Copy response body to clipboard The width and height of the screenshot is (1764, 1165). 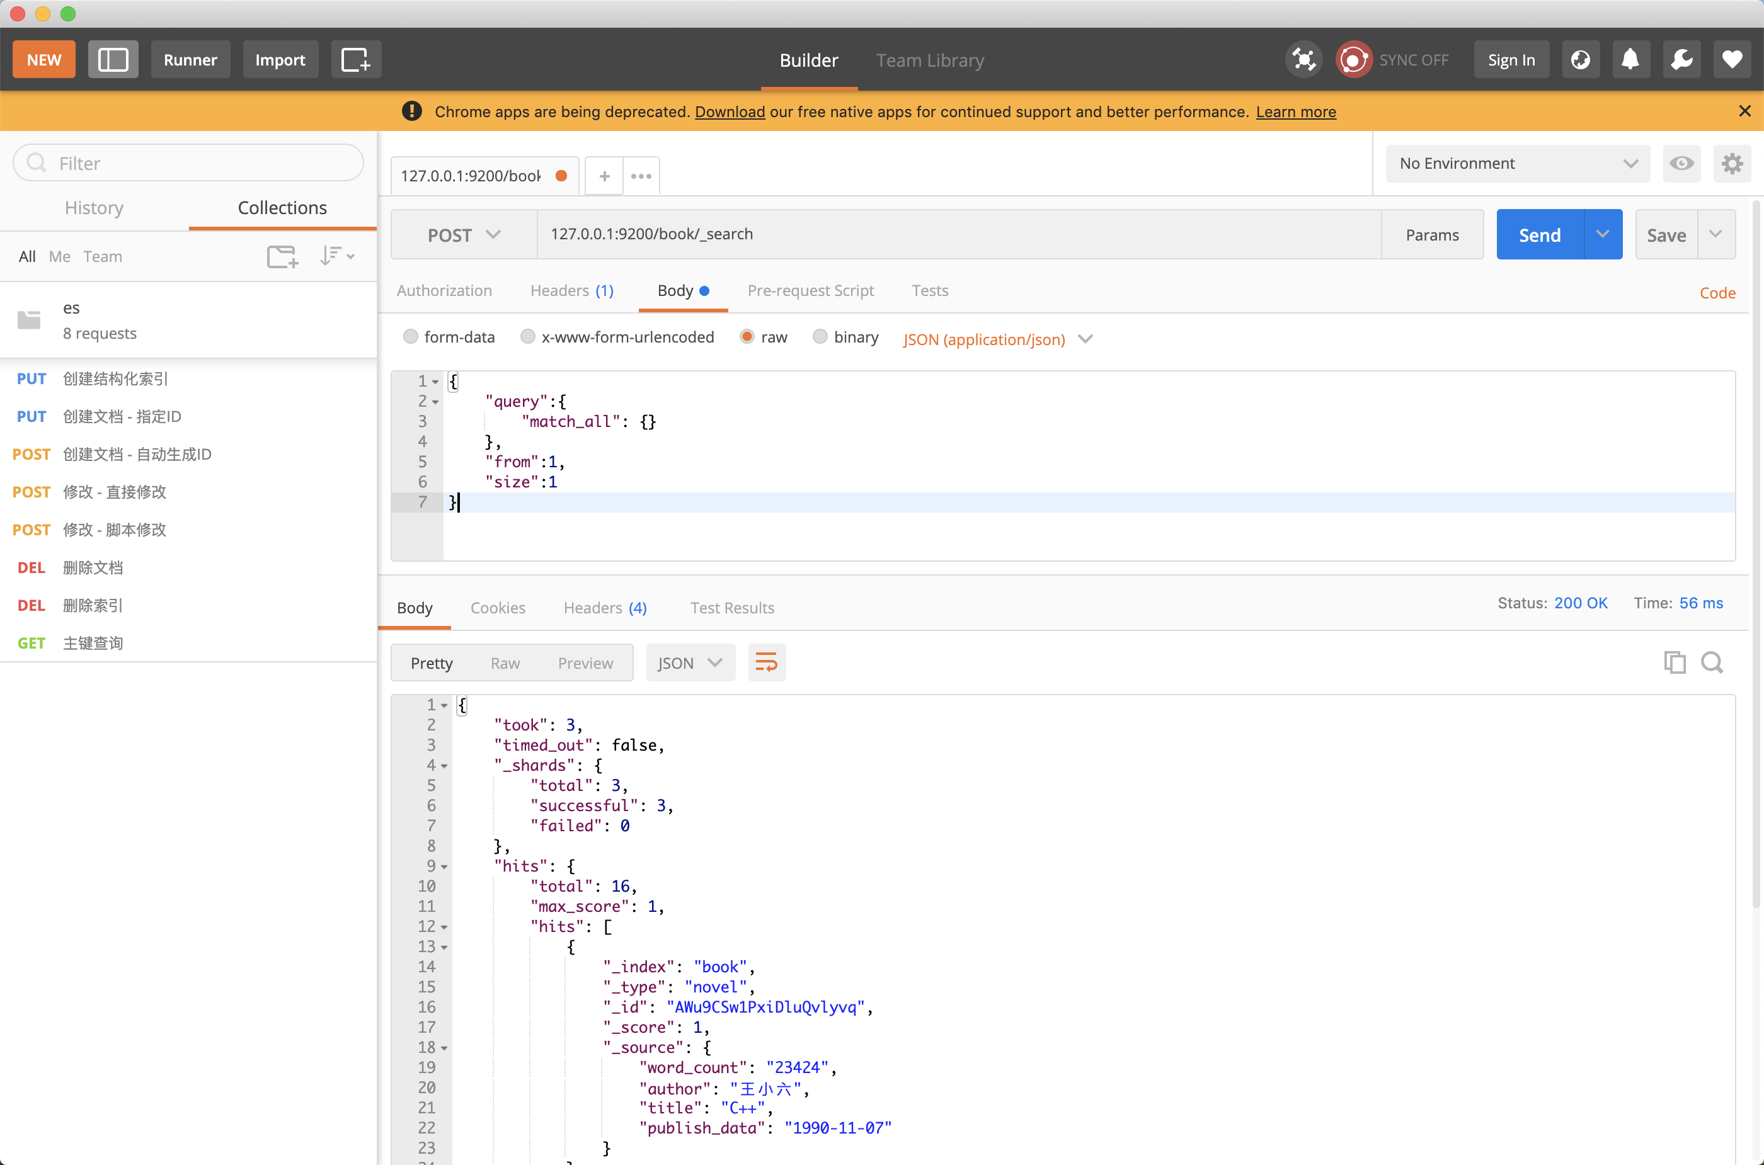tap(1674, 662)
